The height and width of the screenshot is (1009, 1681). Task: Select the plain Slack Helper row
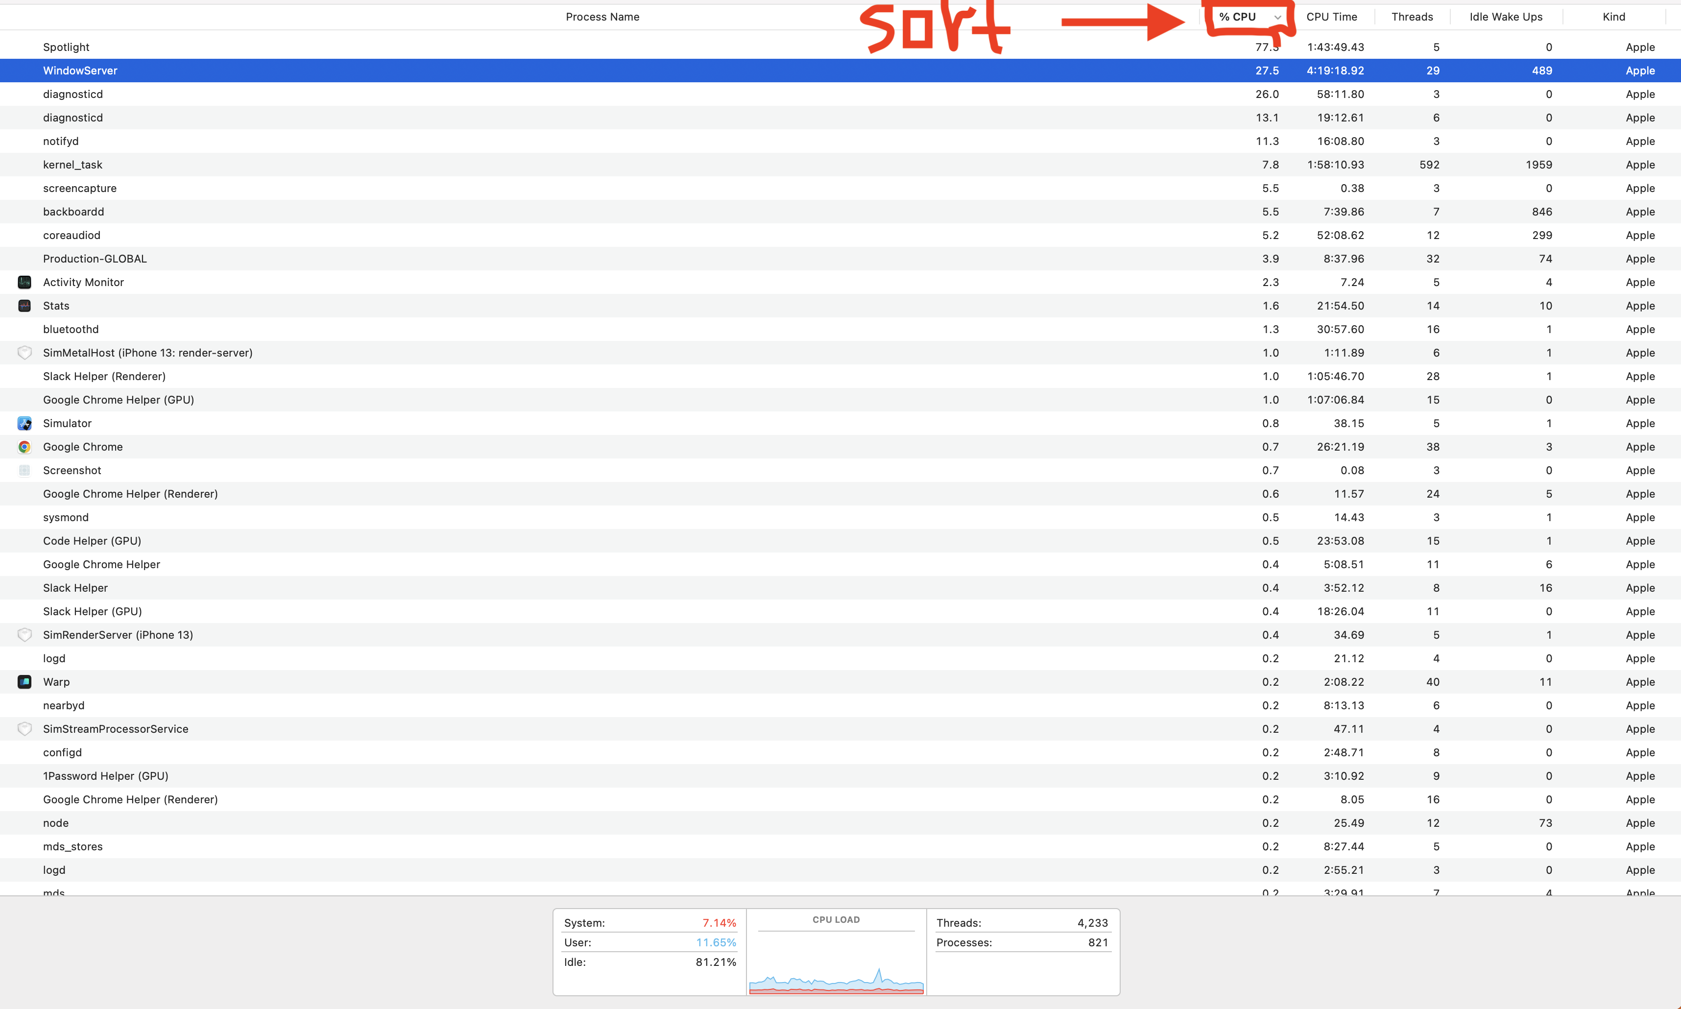click(840, 588)
